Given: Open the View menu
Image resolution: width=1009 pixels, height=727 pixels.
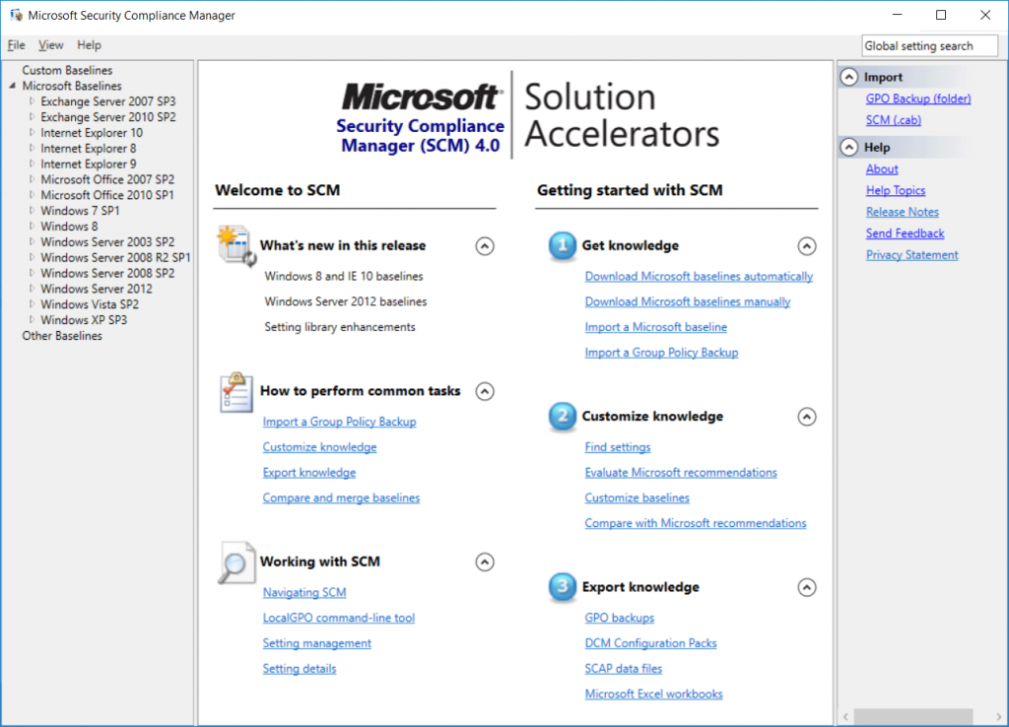Looking at the screenshot, I should click(x=50, y=44).
